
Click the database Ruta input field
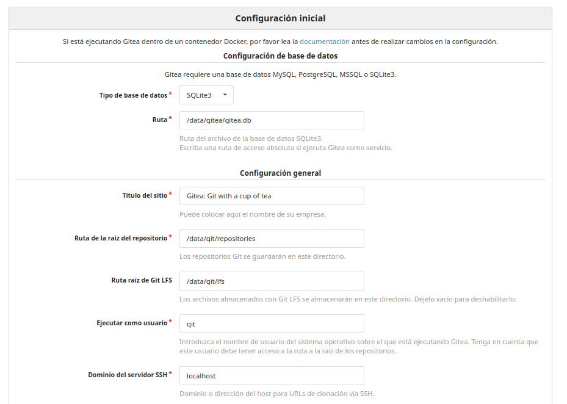coord(272,120)
